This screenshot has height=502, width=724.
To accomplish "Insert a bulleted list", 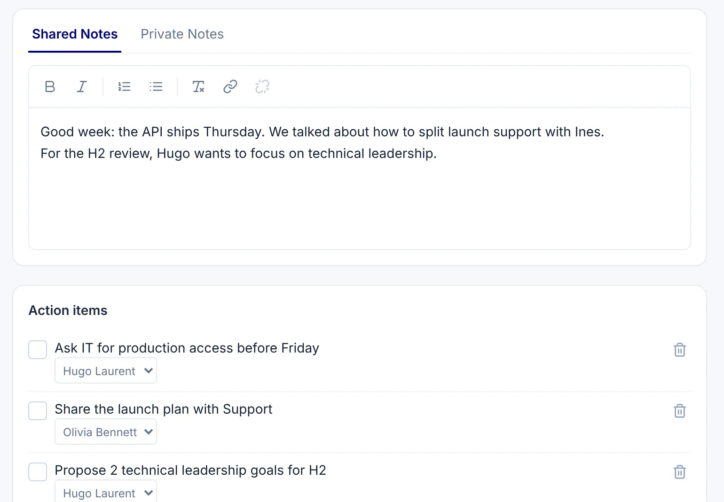I will point(156,86).
